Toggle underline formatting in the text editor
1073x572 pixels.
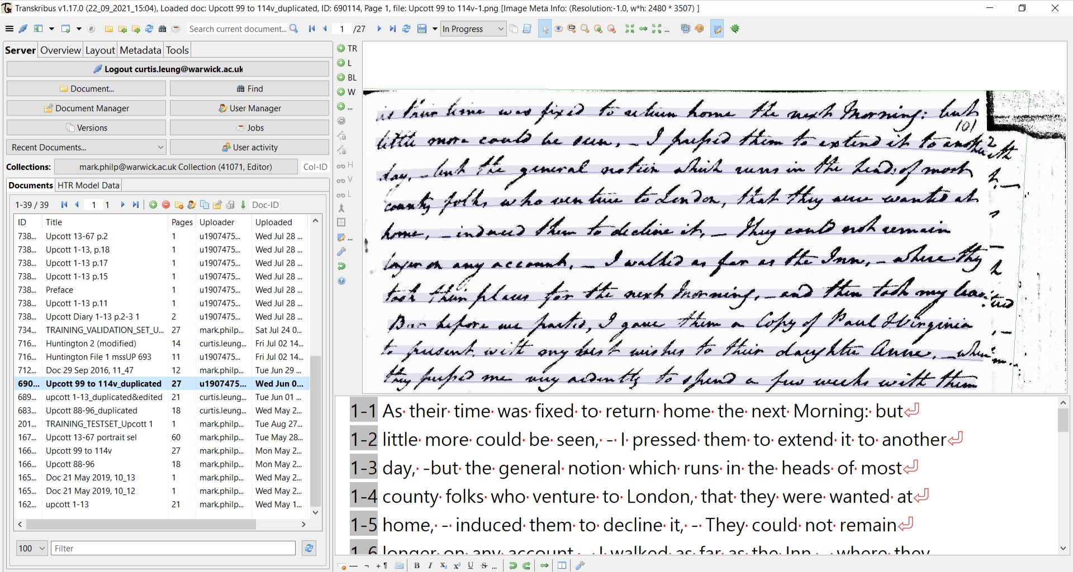[x=470, y=565]
